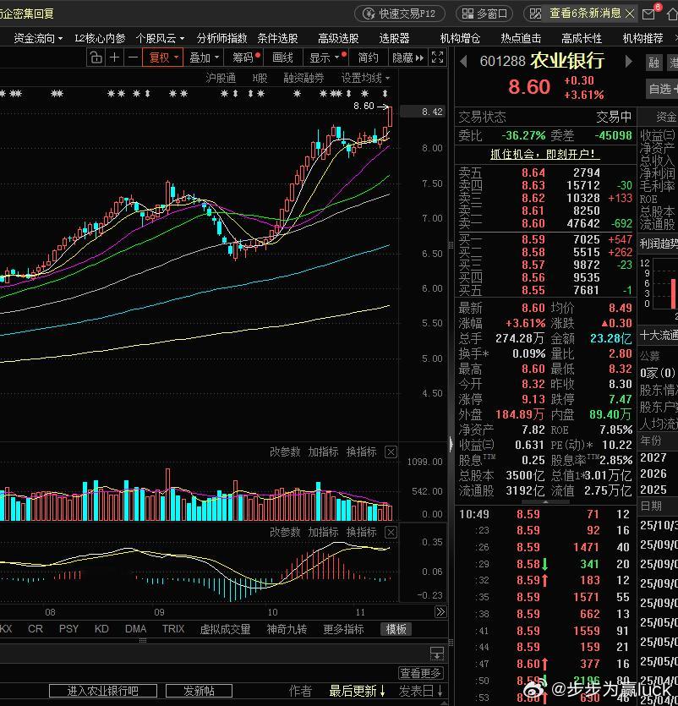678x706 pixels.
Task: Switch to 简约 simplified mode
Action: [369, 57]
